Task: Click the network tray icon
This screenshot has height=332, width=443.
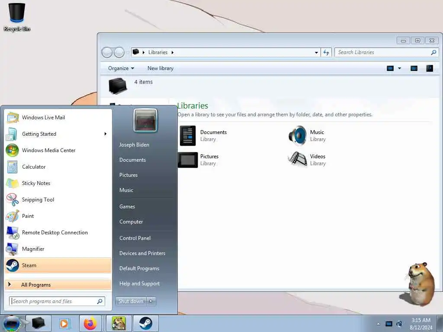Action: coord(389,324)
